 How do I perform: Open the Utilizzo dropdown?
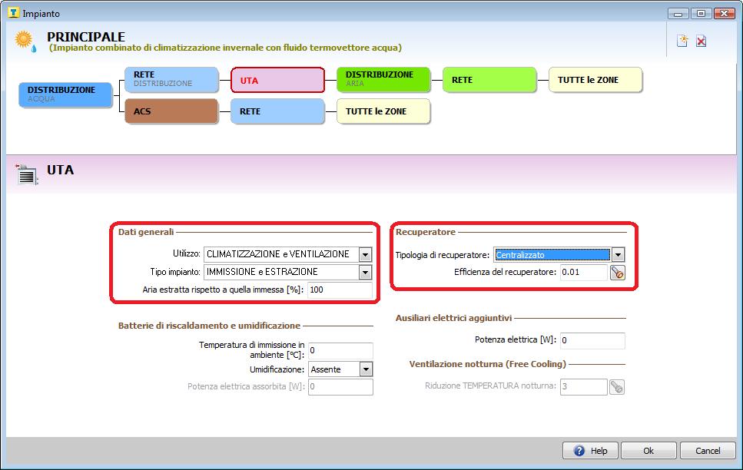point(365,254)
